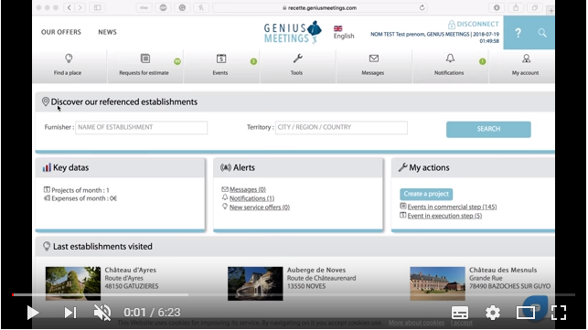Open video settings gear
The image size is (588, 330).
(492, 313)
